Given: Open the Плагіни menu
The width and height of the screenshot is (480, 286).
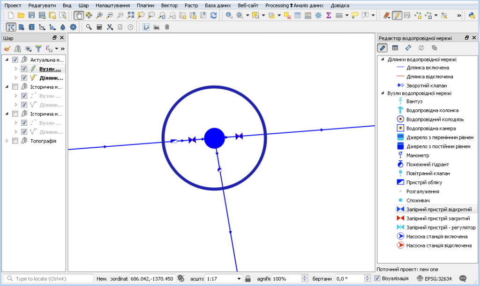Looking at the screenshot, I should pos(145,6).
